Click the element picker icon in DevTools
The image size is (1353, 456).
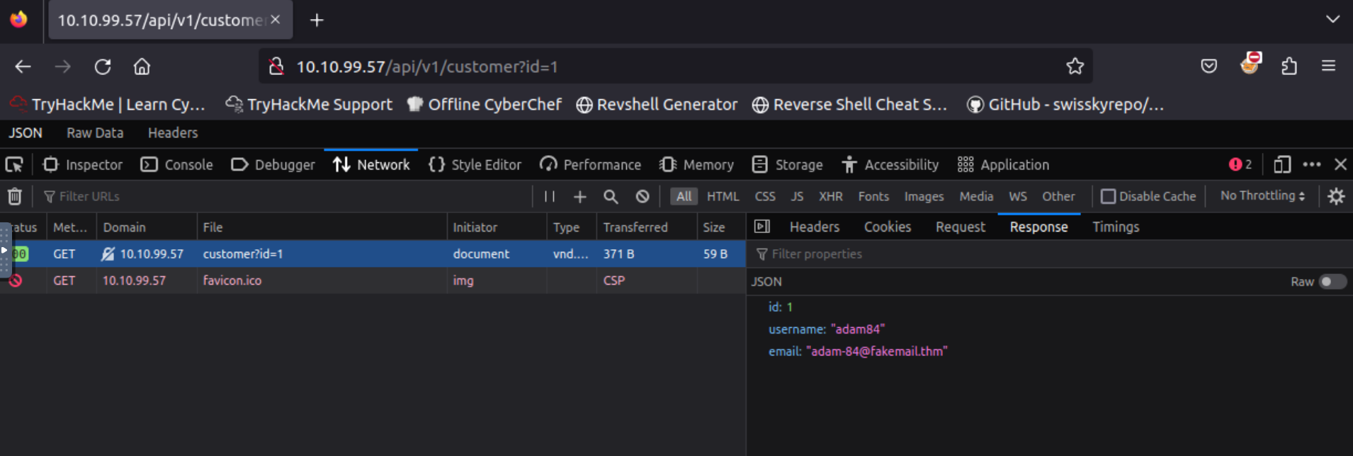tap(14, 165)
